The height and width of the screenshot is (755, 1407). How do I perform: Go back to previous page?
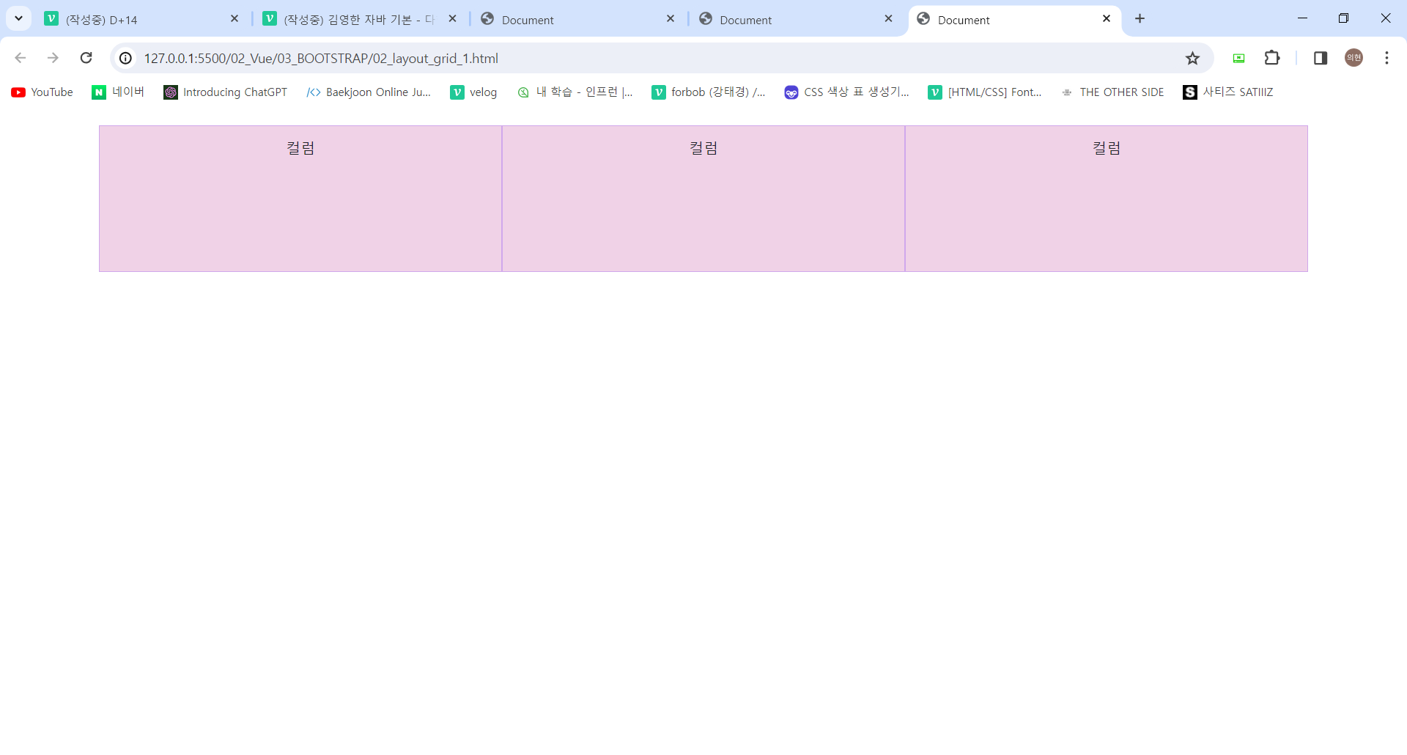click(21, 58)
